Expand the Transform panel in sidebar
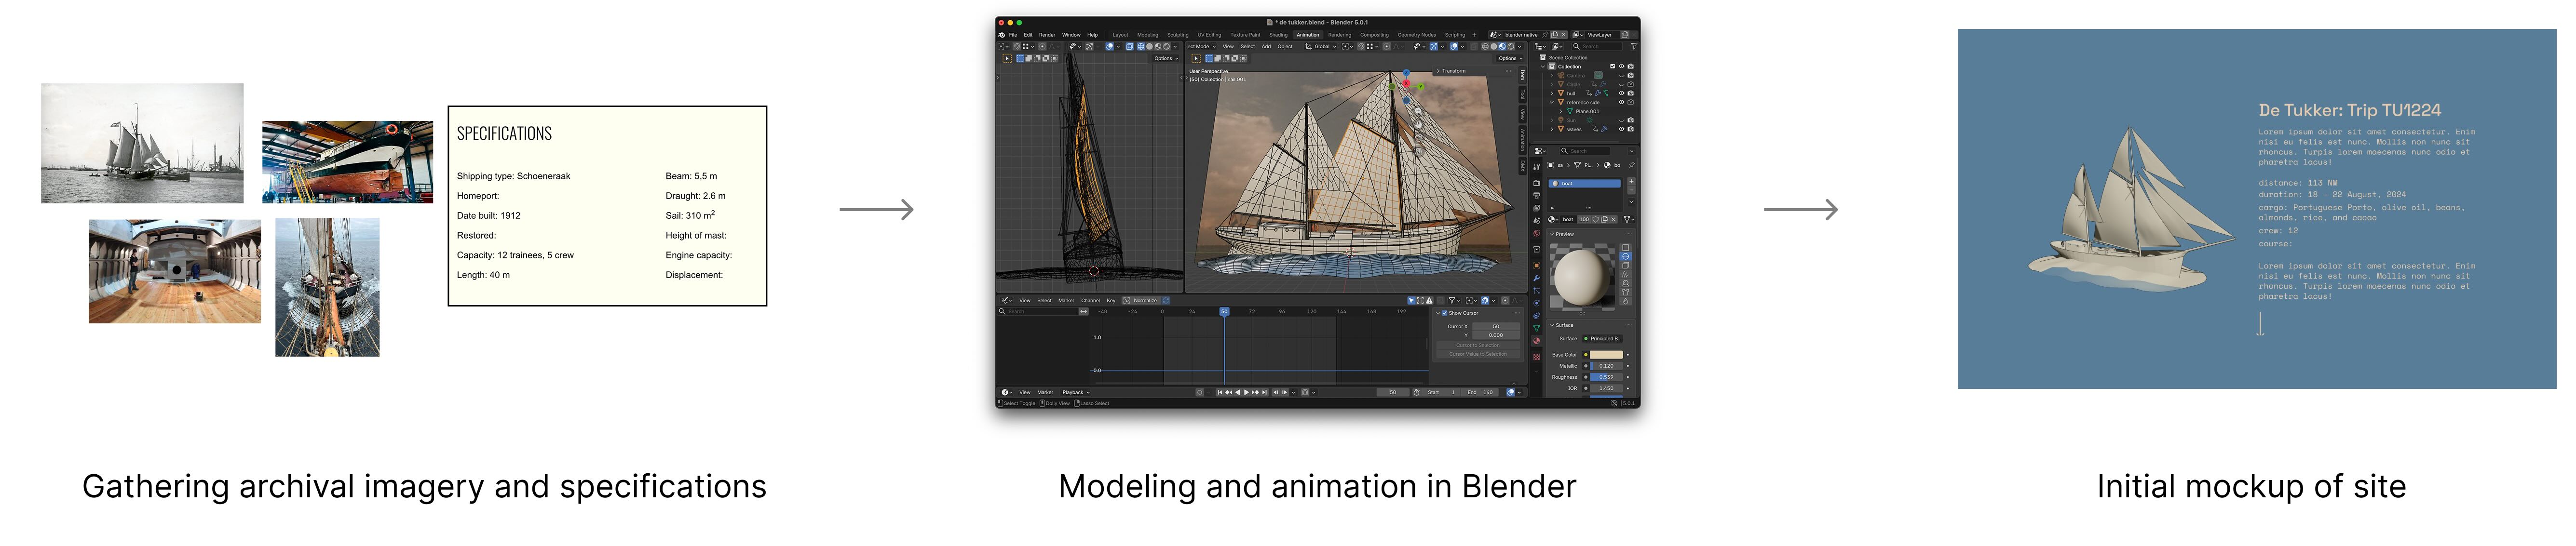The height and width of the screenshot is (546, 2576). pyautogui.click(x=1451, y=71)
